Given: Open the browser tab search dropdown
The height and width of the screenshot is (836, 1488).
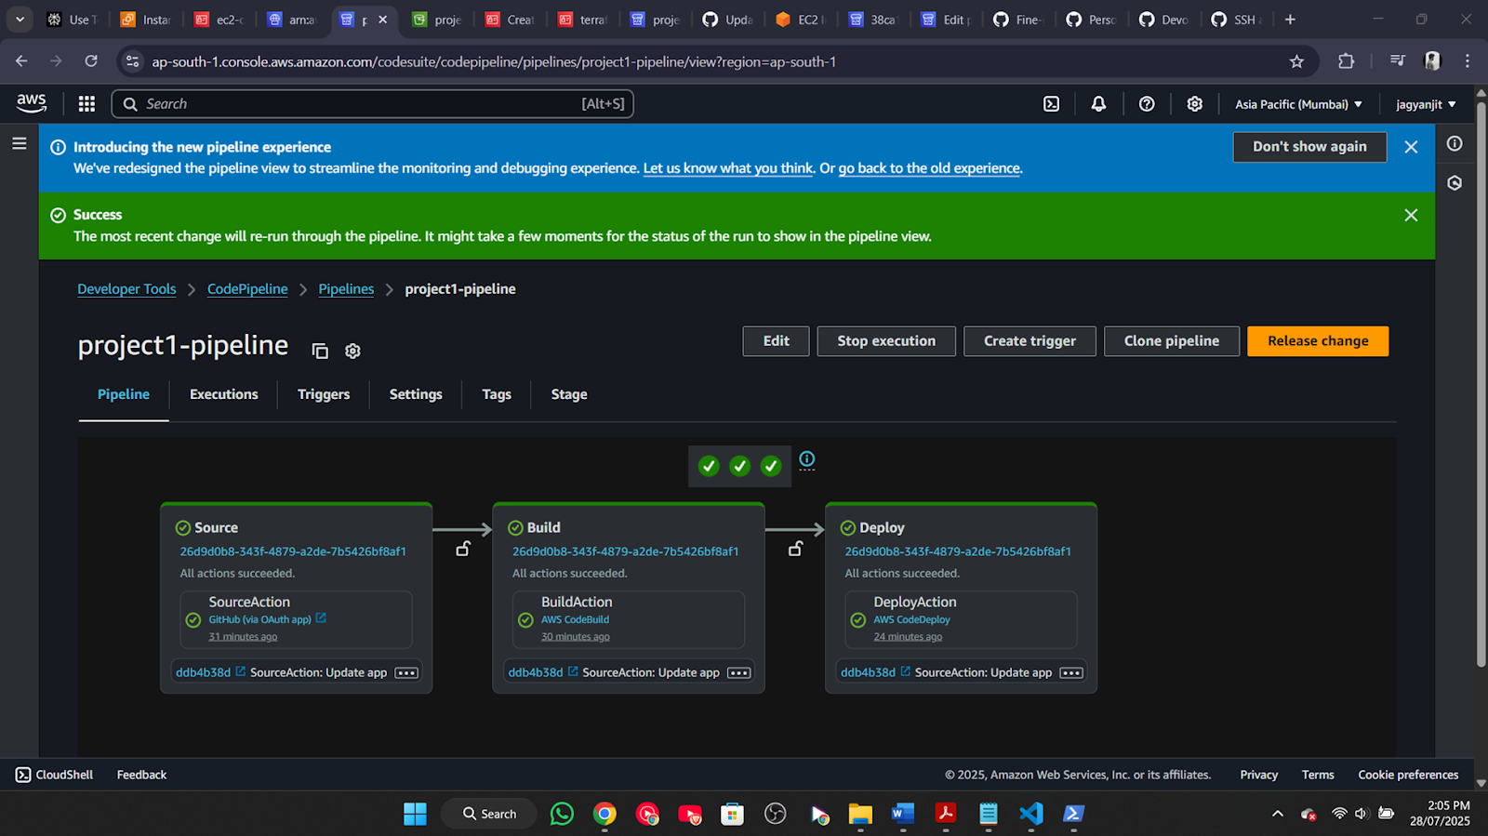Looking at the screenshot, I should click(20, 20).
